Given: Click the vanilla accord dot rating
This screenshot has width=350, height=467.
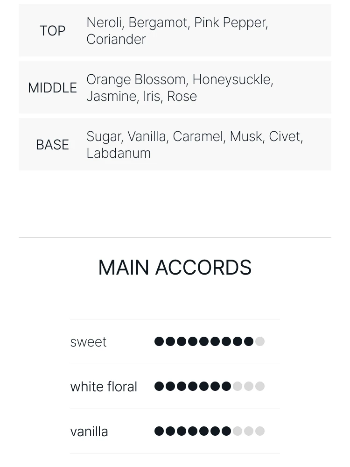Looking at the screenshot, I should (210, 431).
